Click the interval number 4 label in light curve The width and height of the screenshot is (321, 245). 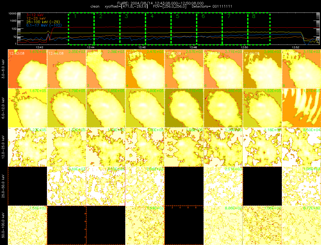coord(152,16)
